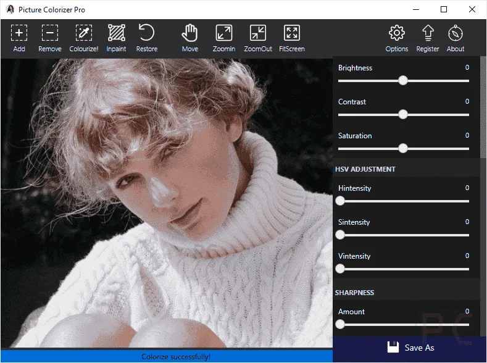Open the Register dialog

428,38
